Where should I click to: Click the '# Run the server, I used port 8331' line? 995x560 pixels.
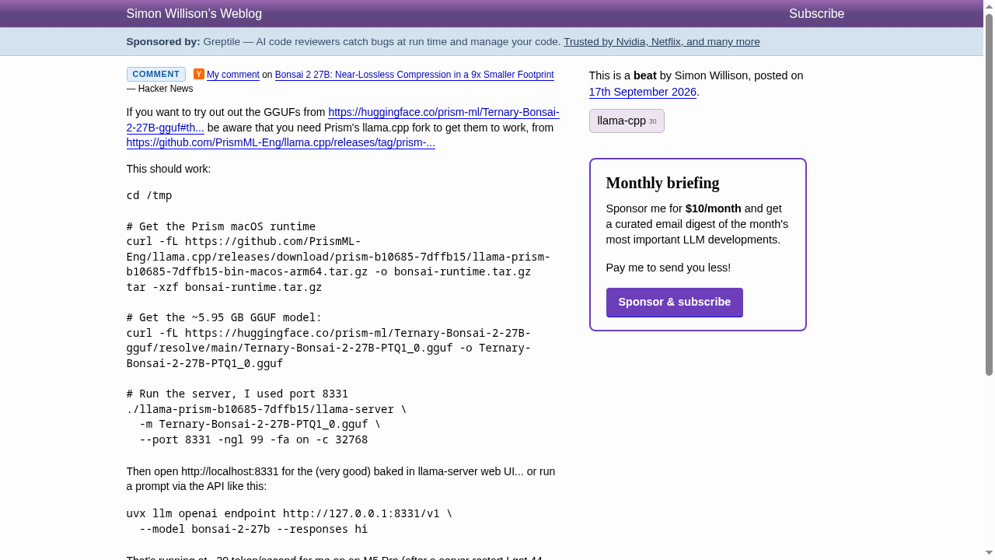click(237, 394)
